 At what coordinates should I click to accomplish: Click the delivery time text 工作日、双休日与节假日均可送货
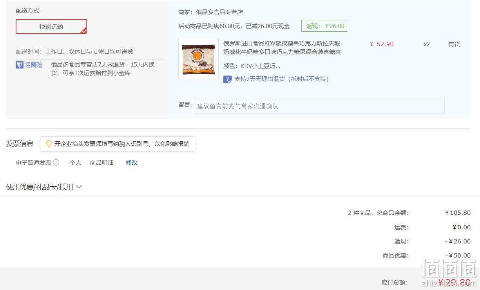click(x=89, y=52)
